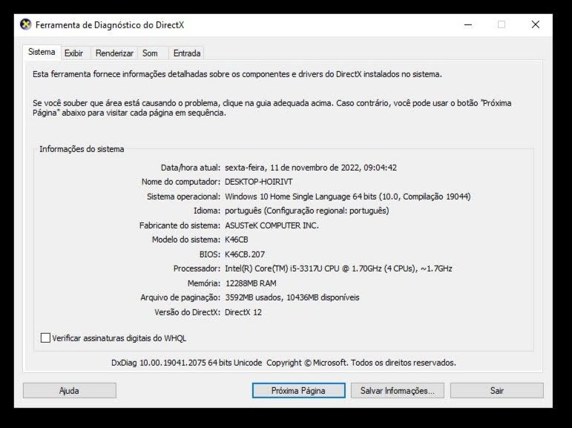
Task: Open the Renderizar tab
Action: (114, 53)
